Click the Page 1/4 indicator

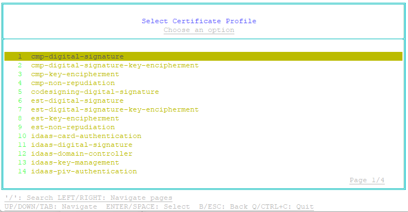tap(367, 180)
